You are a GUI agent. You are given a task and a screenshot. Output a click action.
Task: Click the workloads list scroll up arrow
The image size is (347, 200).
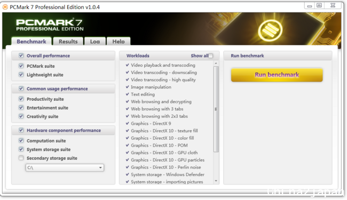(x=216, y=63)
